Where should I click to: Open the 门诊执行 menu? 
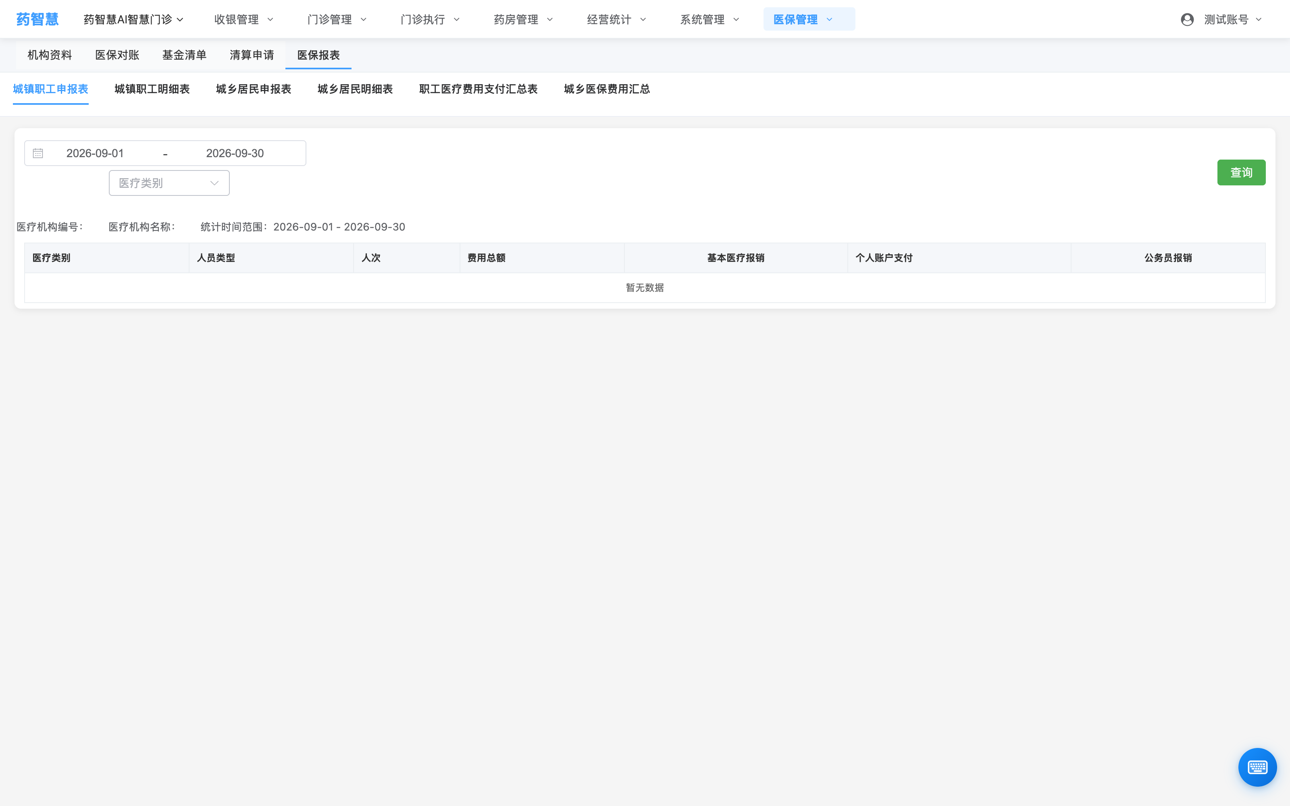430,20
